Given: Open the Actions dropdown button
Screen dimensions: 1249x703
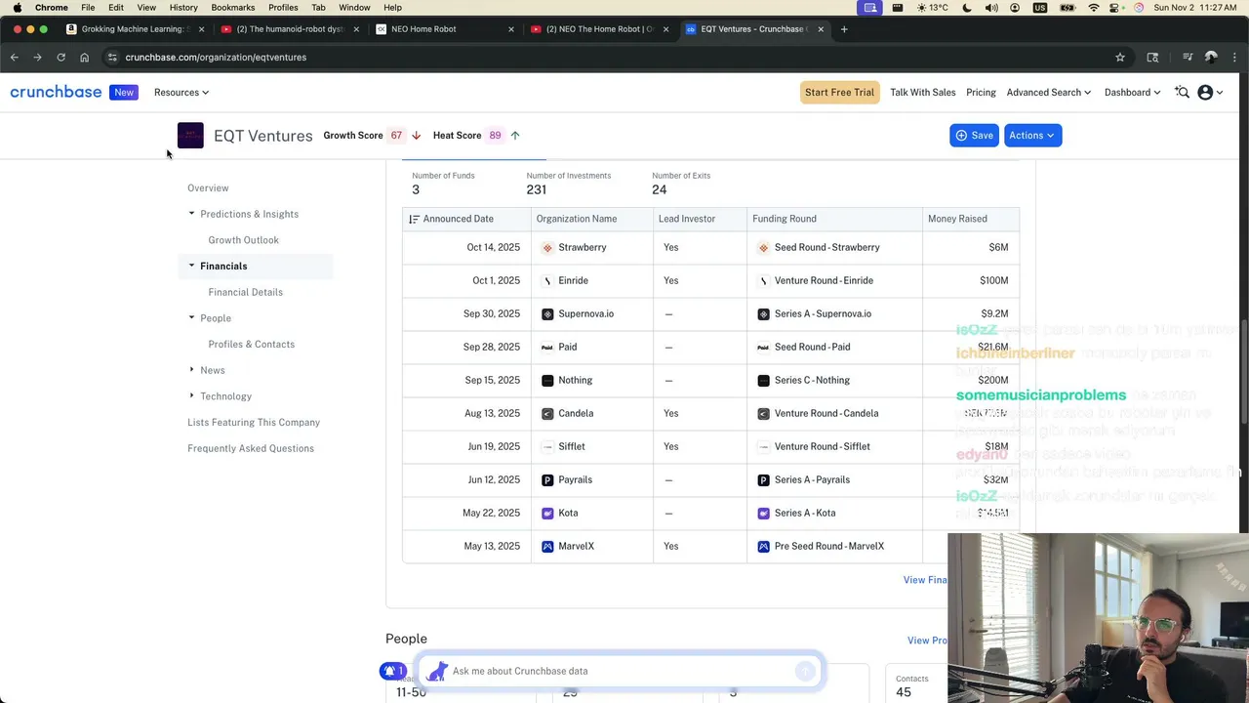Looking at the screenshot, I should click(x=1032, y=136).
